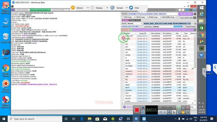Open the recorder pen annotation tool
The height and width of the screenshot is (122, 217).
point(179,112)
